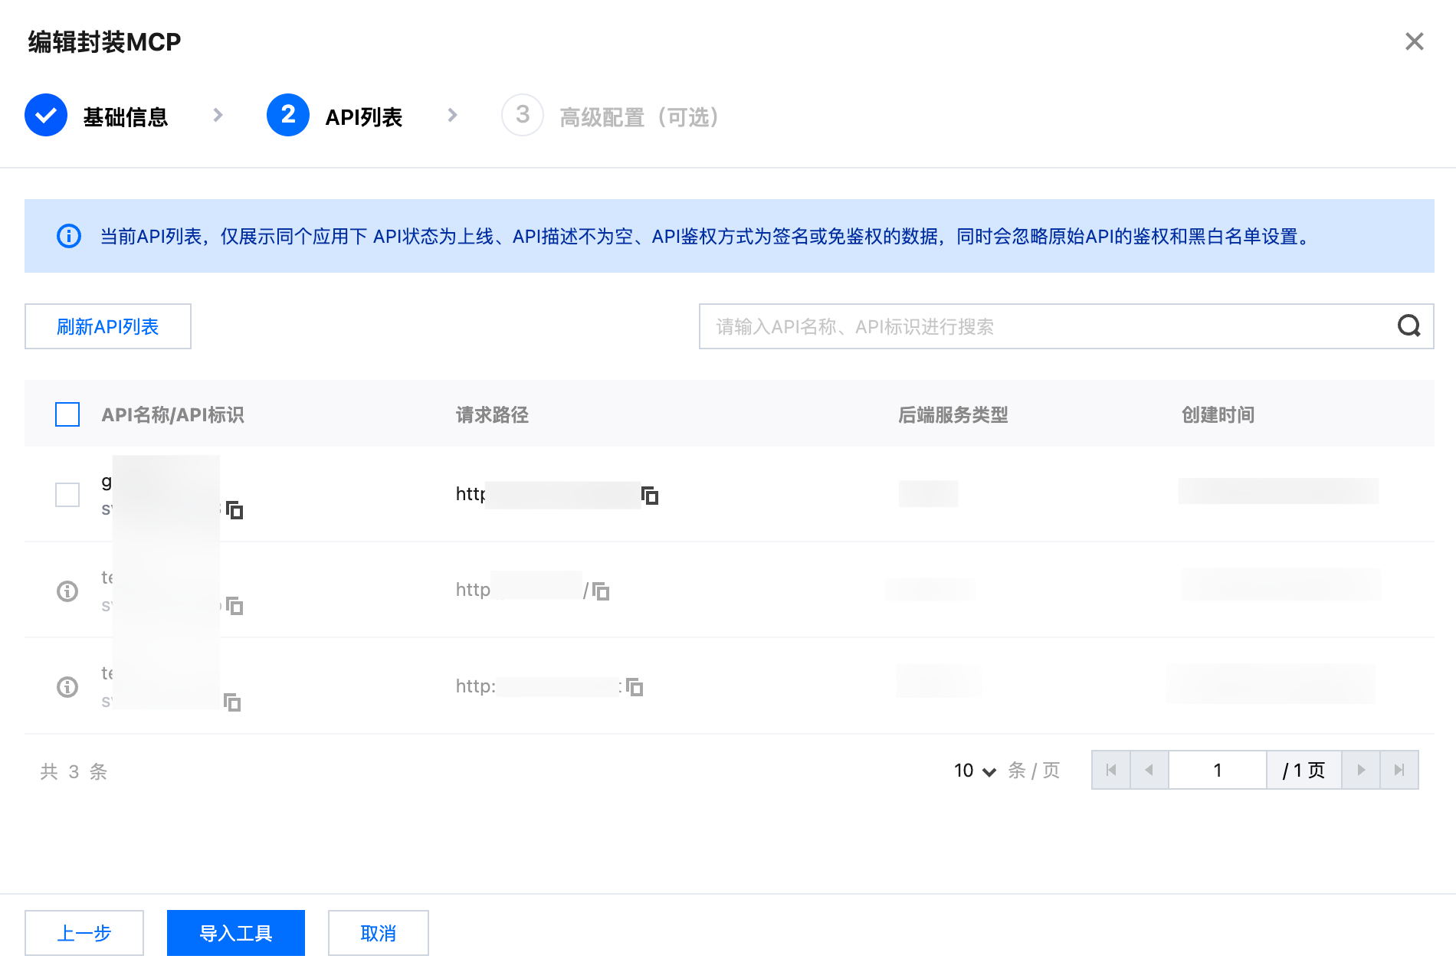Copy API identifier in first row
The width and height of the screenshot is (1456, 959).
(234, 510)
